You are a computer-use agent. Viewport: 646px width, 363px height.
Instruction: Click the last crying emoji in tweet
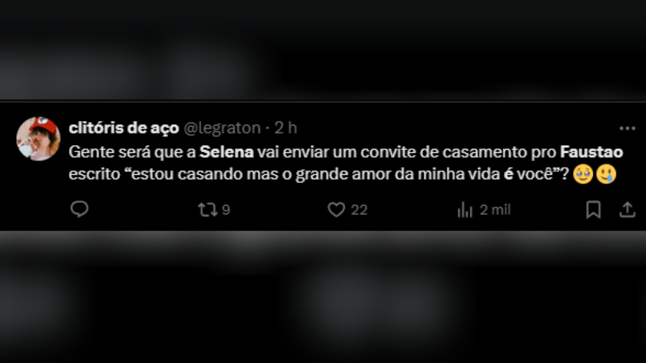click(606, 175)
